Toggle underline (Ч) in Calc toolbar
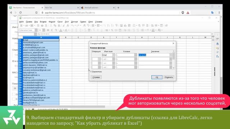Viewport: 230px width, 129px height. point(56,30)
